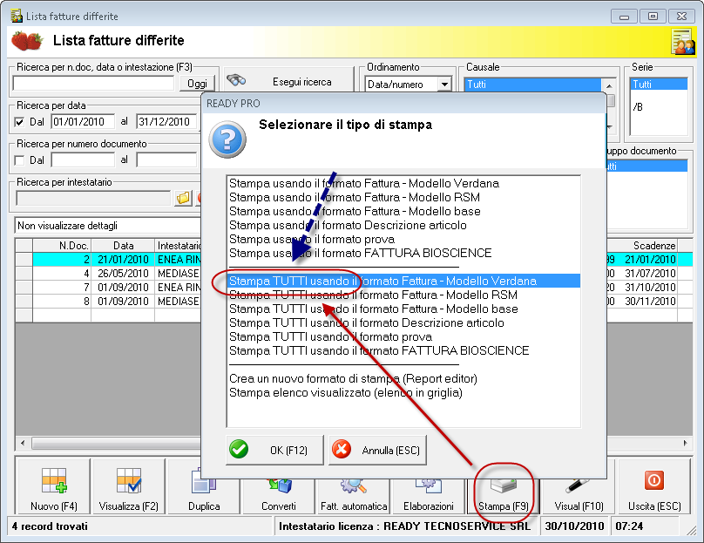The height and width of the screenshot is (543, 704).
Task: Click the scadenza 31/07/2010 cell
Action: pos(650,274)
